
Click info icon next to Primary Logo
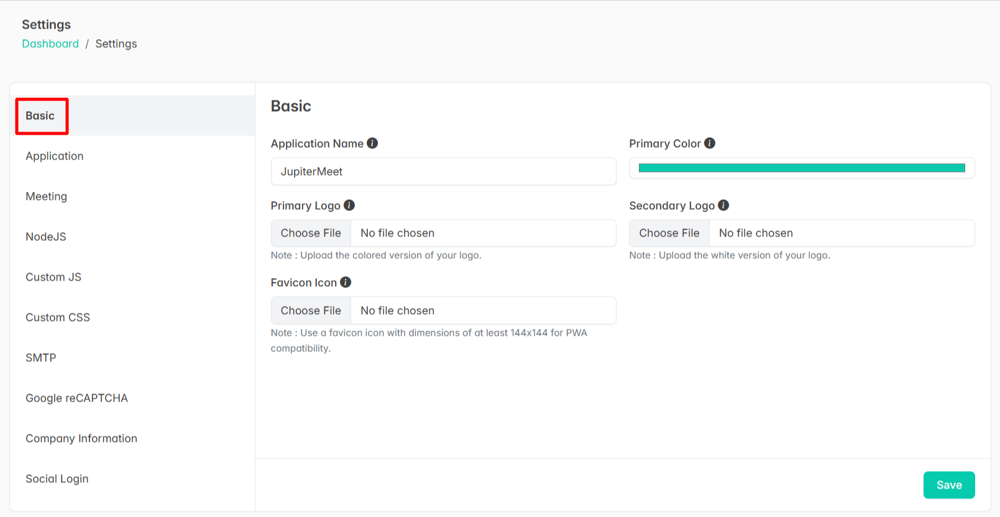349,205
